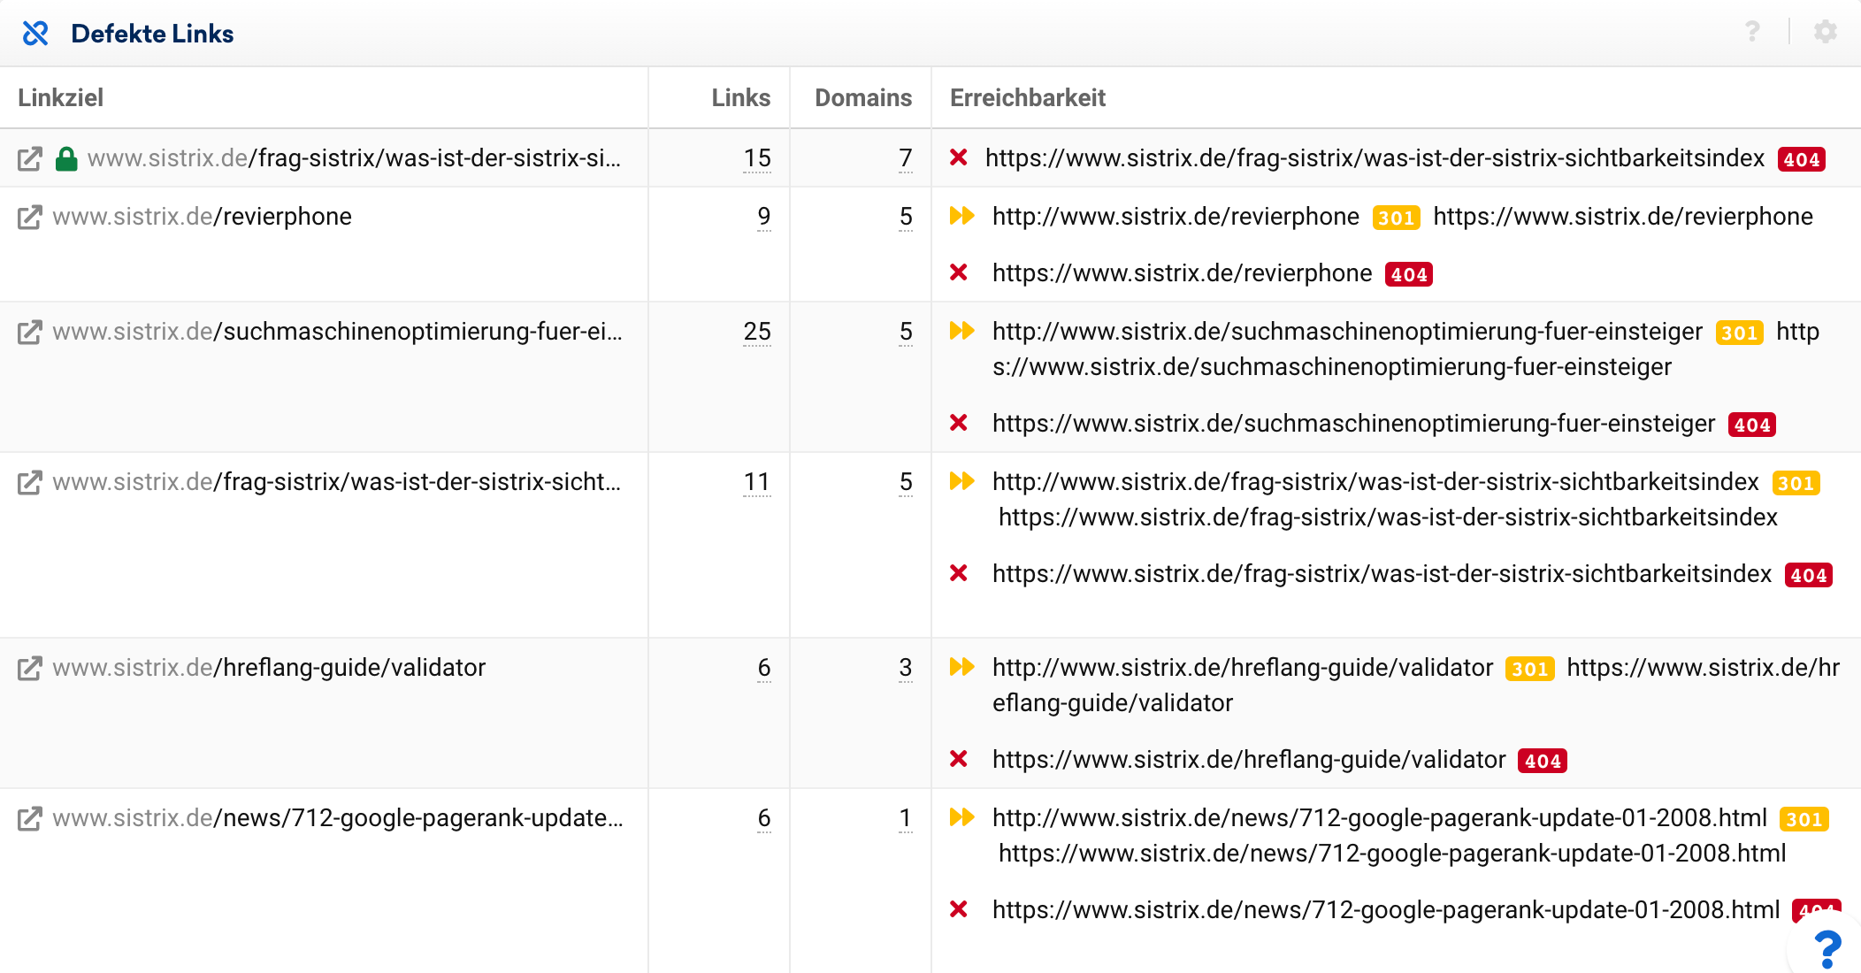1861x973 pixels.
Task: Open external link icon for hreflang-guide/validator row
Action: pos(30,668)
